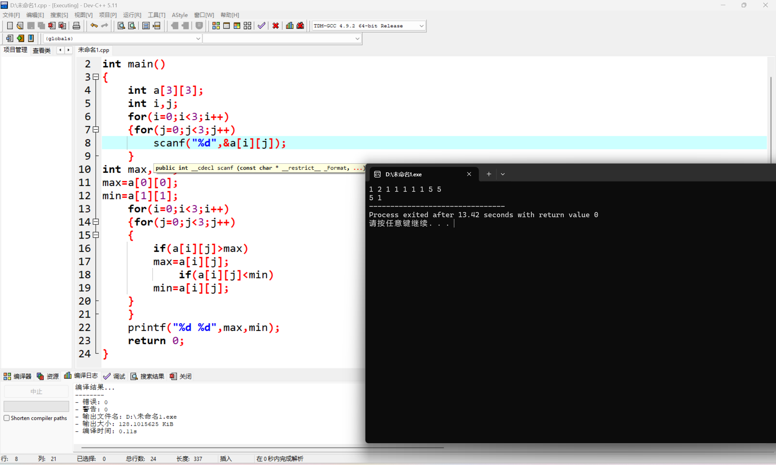Enable Shorten compiler paths checkbox
Viewport: 776px width, 465px height.
point(7,418)
